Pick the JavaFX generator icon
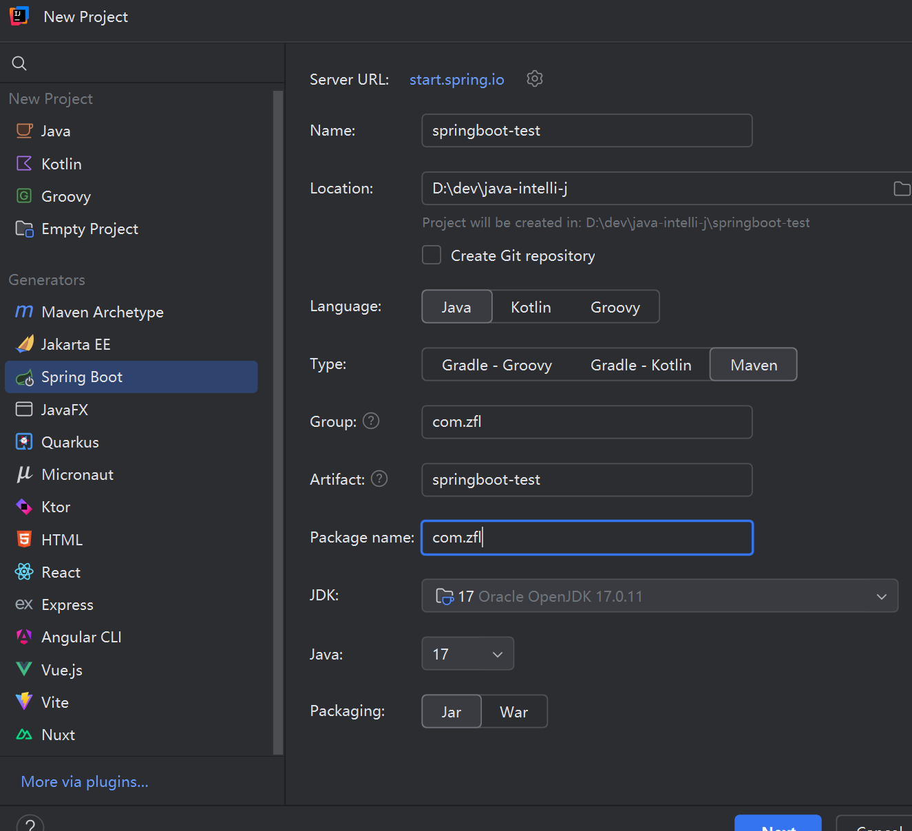Viewport: 912px width, 831px height. click(x=24, y=410)
